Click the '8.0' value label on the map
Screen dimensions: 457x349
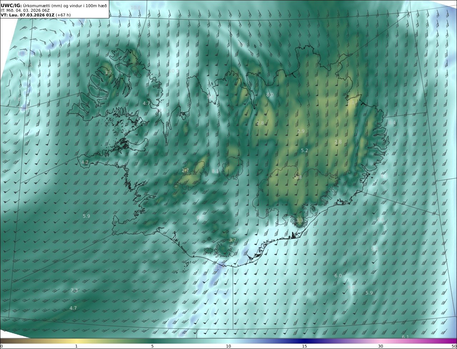coord(270,95)
